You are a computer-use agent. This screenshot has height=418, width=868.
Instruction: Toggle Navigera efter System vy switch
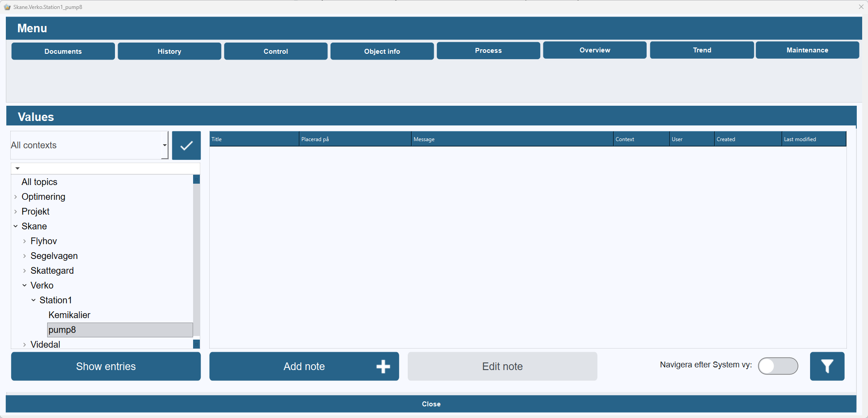778,366
